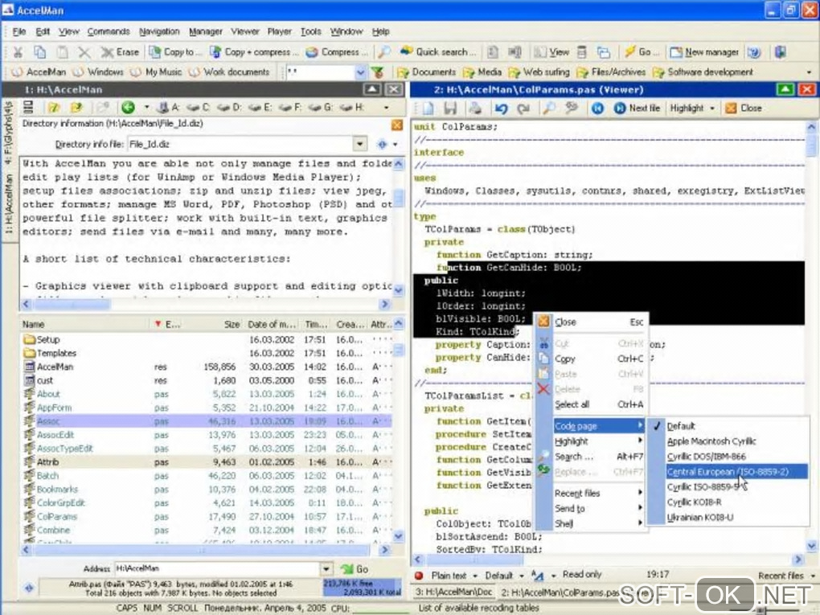Screen dimensions: 820x615
Task: Open the Software development folder group
Action: tap(703, 72)
